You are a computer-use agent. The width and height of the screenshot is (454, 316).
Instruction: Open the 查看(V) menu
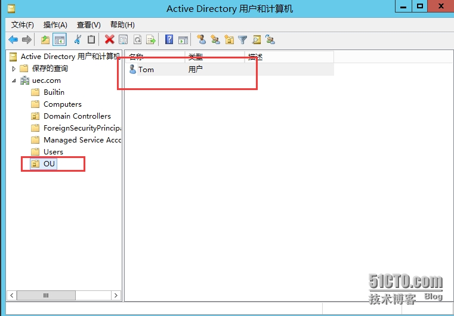pos(89,25)
